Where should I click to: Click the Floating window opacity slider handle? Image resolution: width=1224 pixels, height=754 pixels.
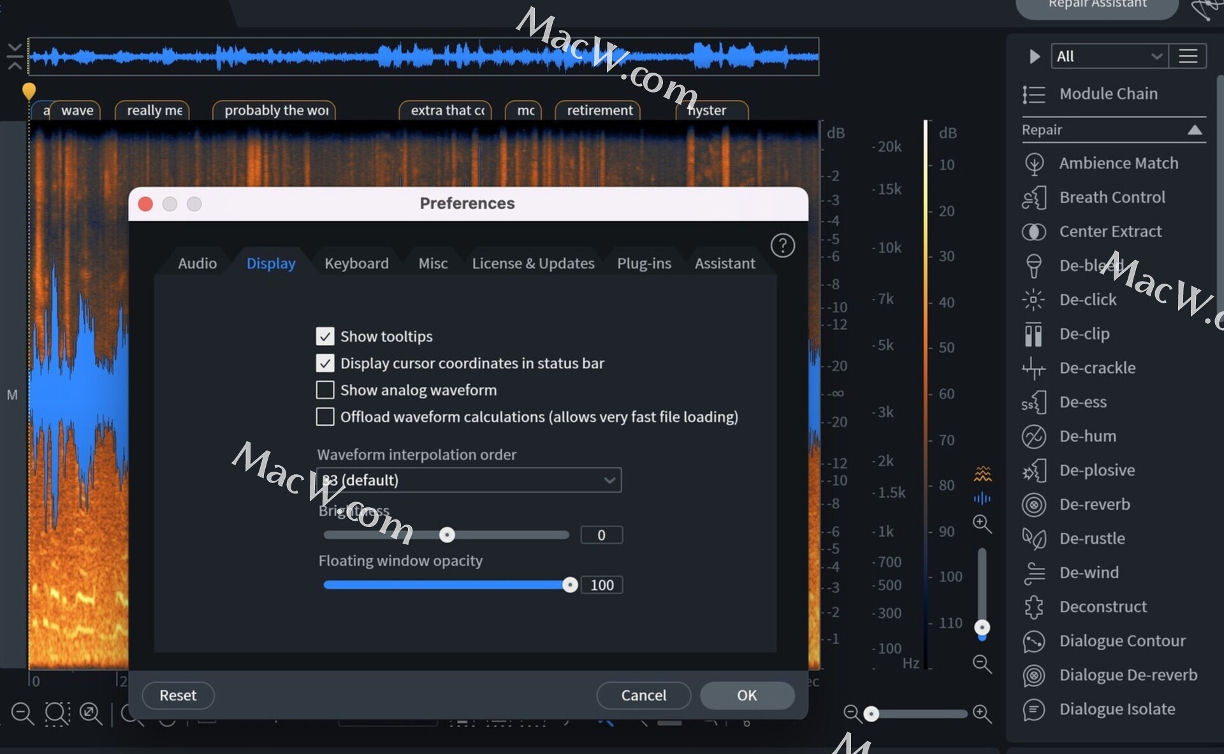(570, 585)
